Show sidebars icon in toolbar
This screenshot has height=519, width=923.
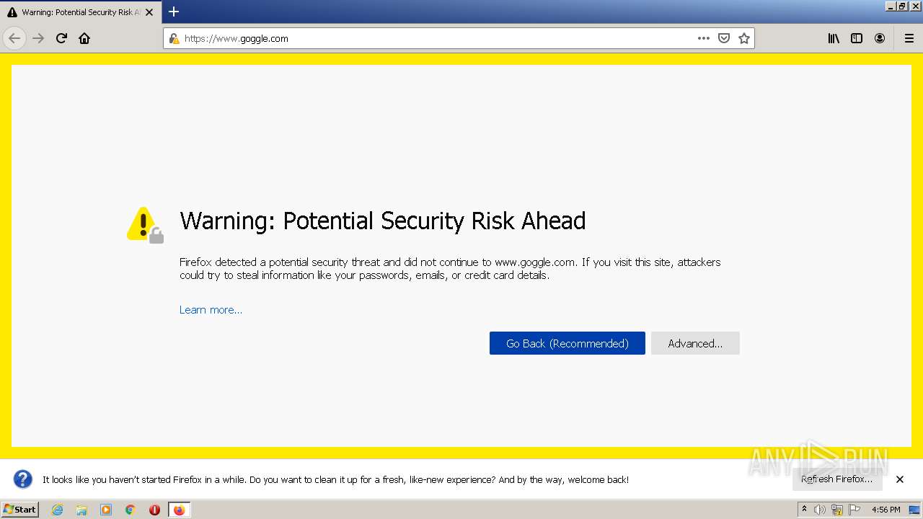857,38
